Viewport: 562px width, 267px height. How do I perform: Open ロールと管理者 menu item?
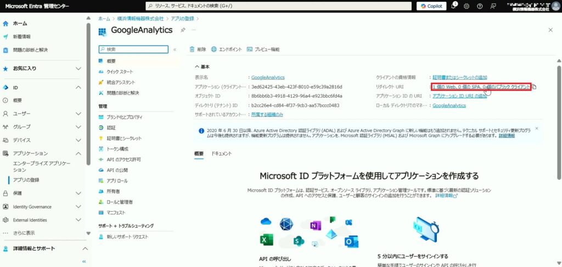120,202
